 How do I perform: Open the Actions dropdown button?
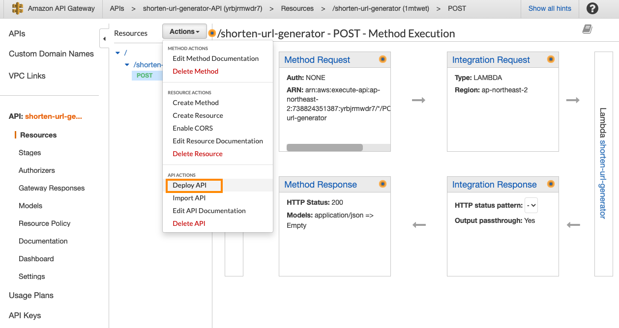coord(184,31)
